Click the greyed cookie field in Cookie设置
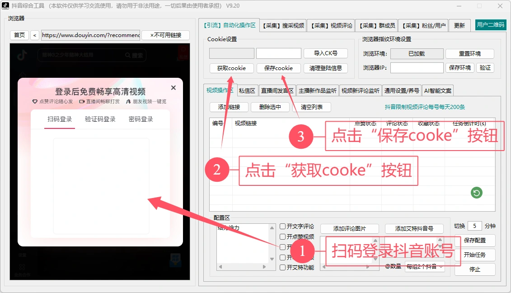 (232, 53)
